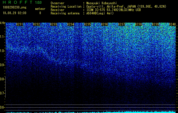178x113 pixels.
Task: Click the 0.6 frequency axis label
Action: [x=3, y=107]
